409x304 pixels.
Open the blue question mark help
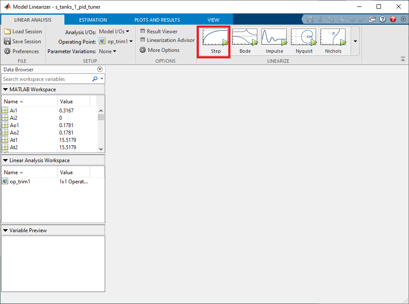[x=383, y=19]
